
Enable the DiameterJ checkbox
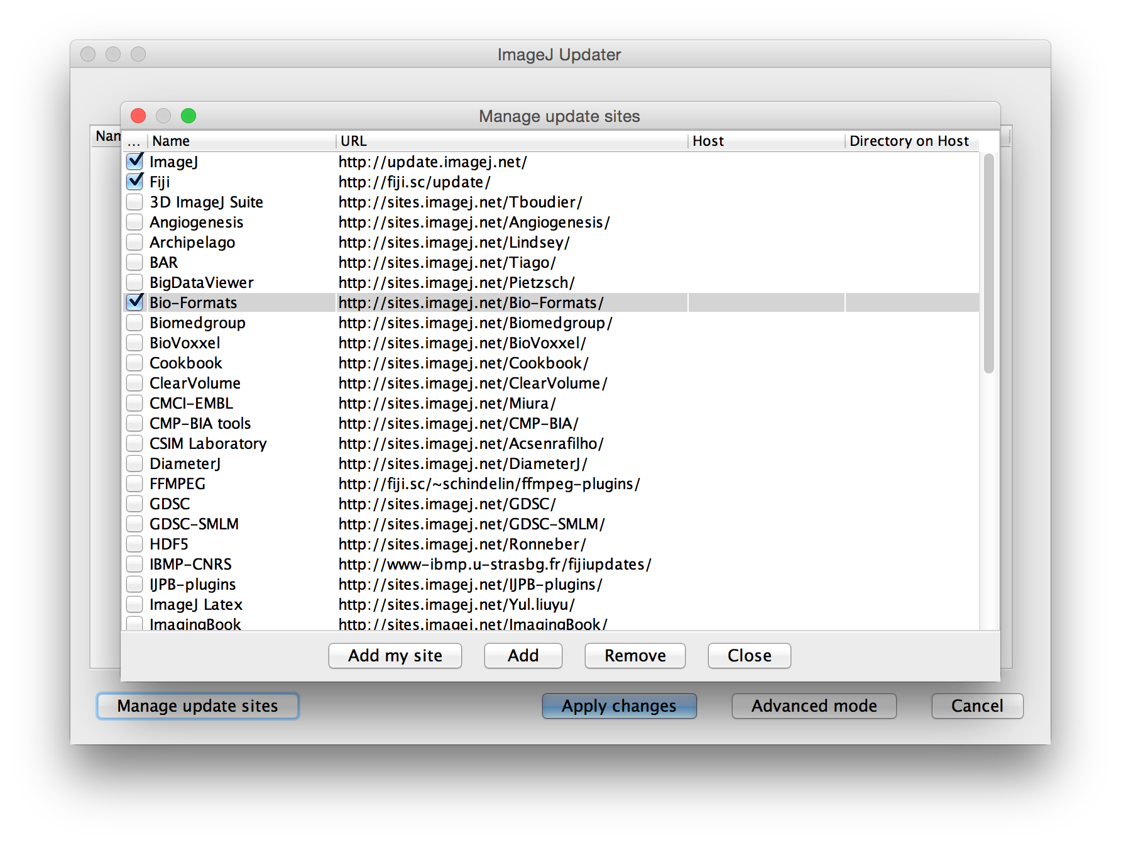pyautogui.click(x=134, y=463)
